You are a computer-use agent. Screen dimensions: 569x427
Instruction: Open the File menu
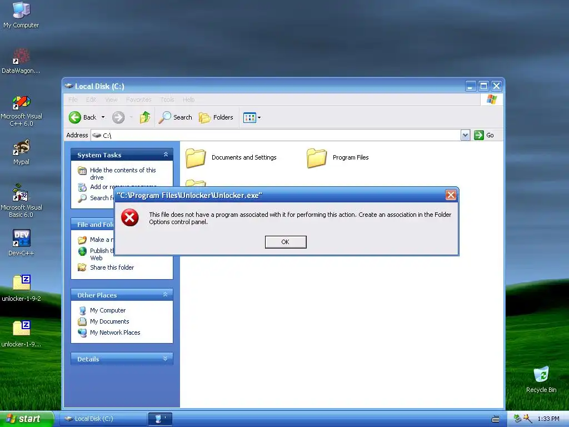tap(73, 100)
